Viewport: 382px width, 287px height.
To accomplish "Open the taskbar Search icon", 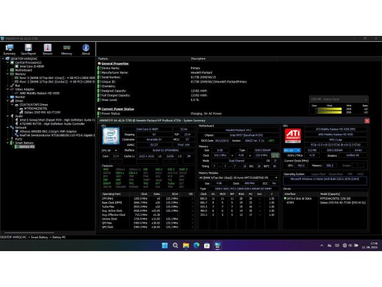I will point(175,245).
